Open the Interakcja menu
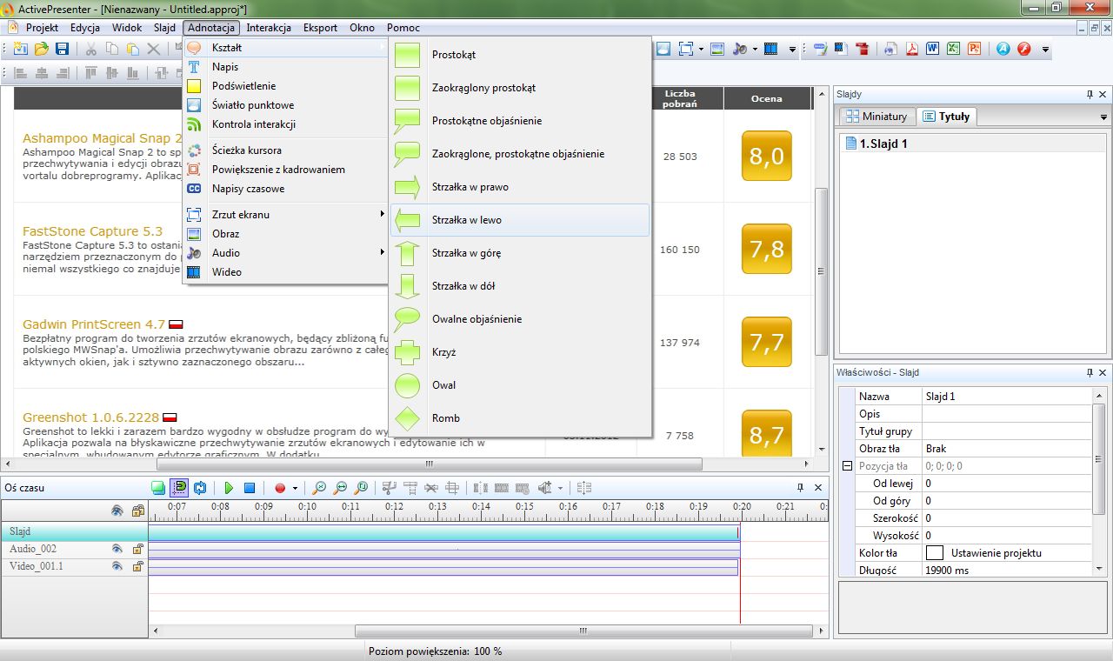 click(x=269, y=28)
